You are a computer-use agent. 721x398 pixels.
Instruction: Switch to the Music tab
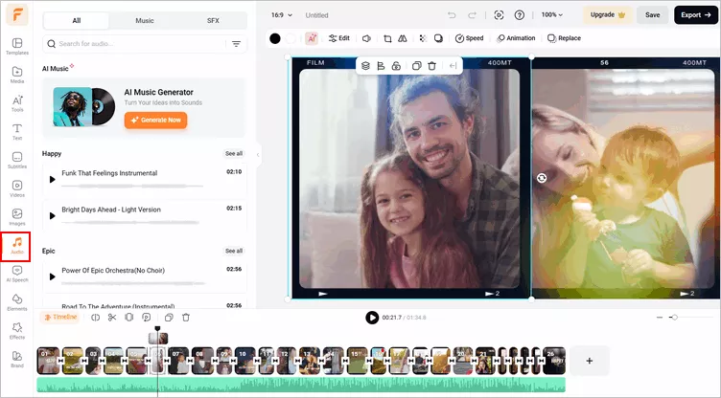point(145,21)
